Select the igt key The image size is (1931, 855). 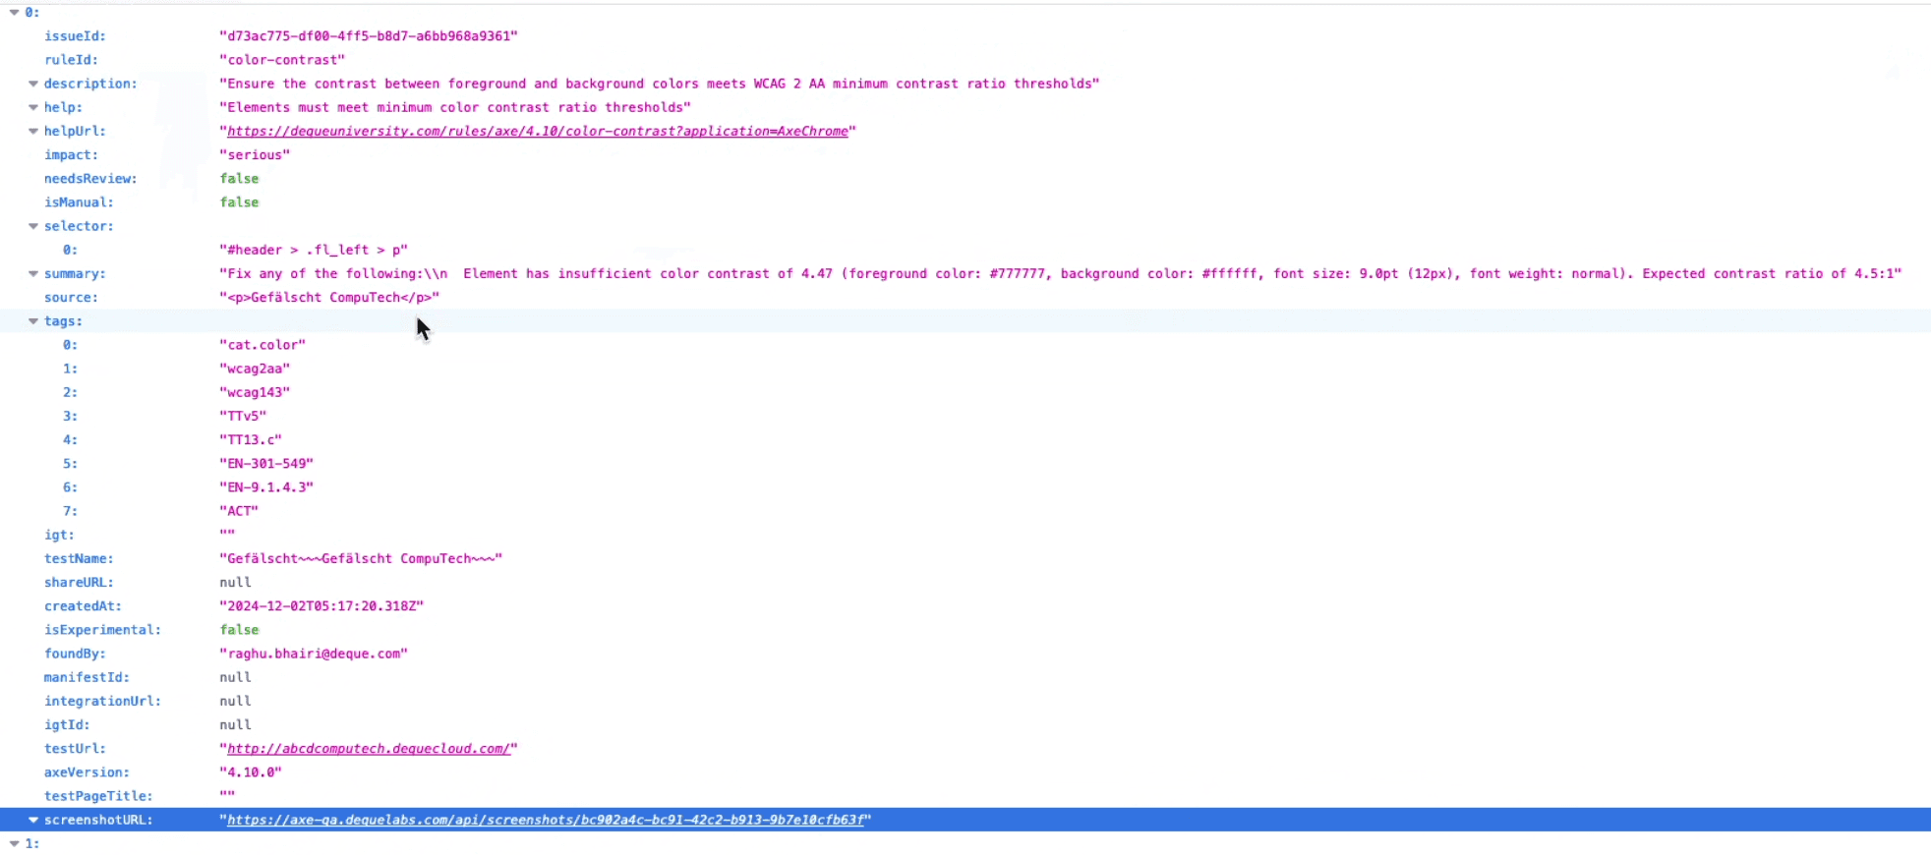(x=59, y=535)
